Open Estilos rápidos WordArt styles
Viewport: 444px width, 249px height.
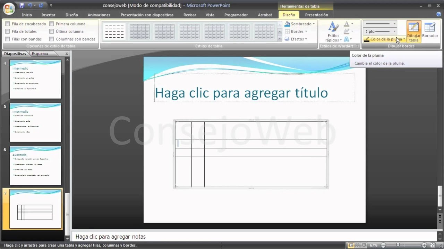pos(333,31)
